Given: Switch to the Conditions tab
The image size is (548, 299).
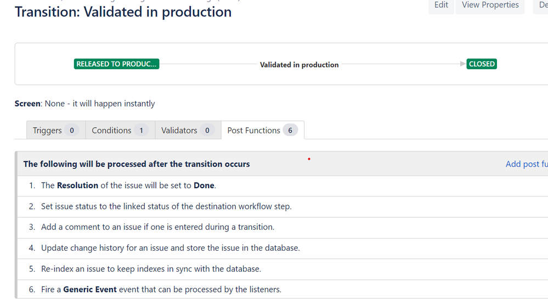Looking at the screenshot, I should point(120,131).
